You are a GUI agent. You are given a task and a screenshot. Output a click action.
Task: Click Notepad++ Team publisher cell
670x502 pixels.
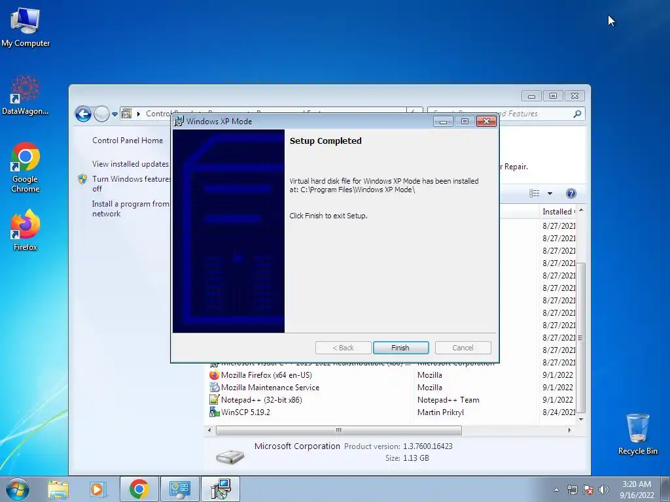[x=448, y=400]
